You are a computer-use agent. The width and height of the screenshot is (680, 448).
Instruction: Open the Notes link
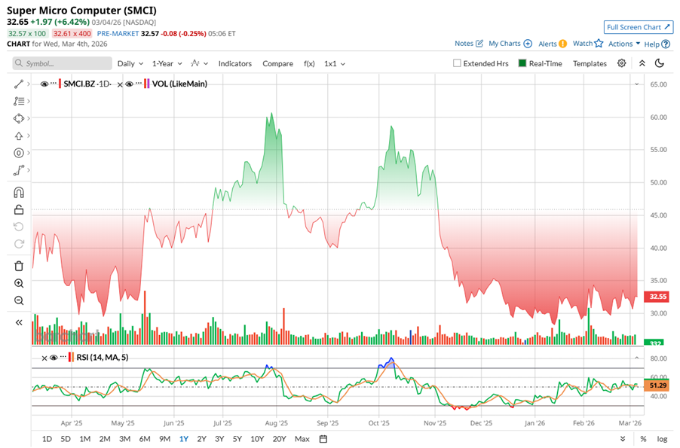click(464, 44)
